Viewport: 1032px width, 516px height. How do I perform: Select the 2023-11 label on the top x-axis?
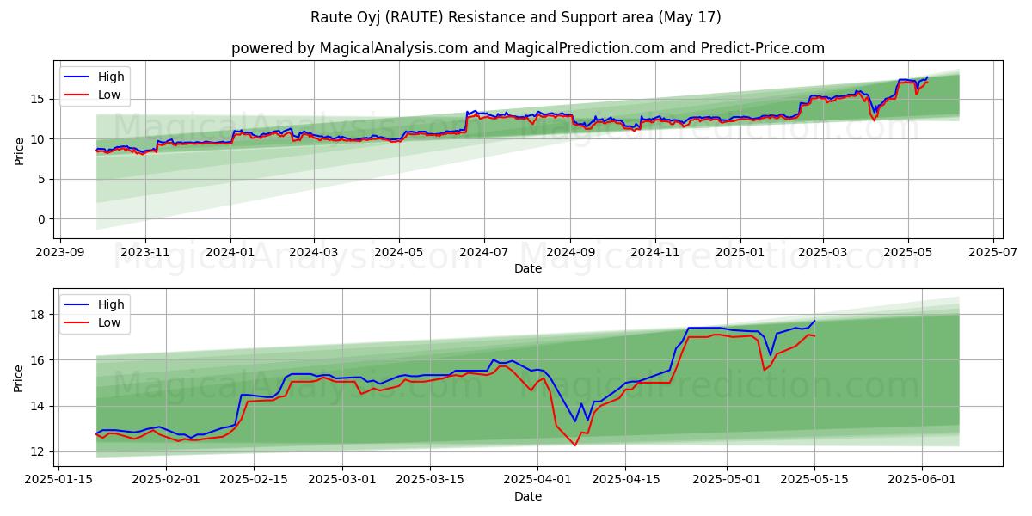tap(144, 253)
